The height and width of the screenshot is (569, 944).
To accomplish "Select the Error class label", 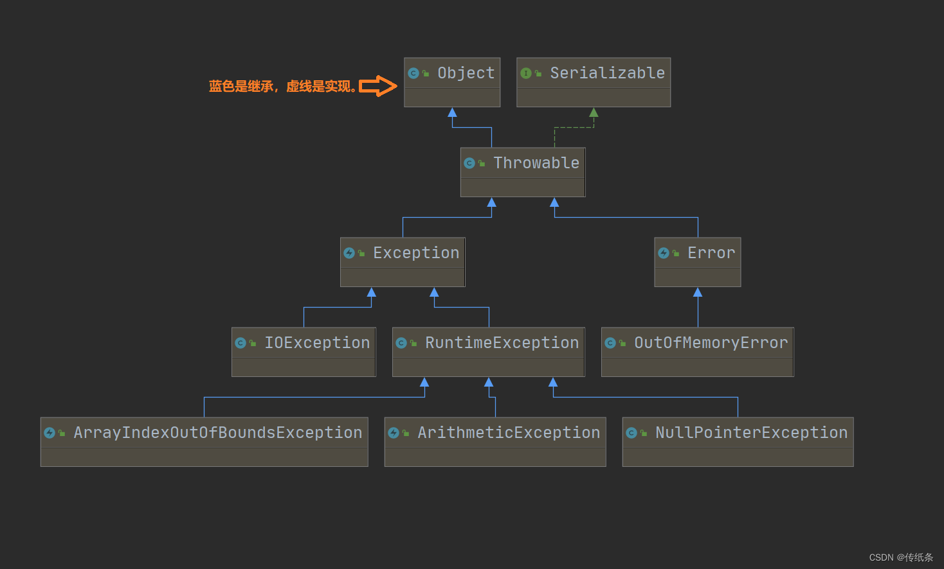I will pyautogui.click(x=711, y=253).
